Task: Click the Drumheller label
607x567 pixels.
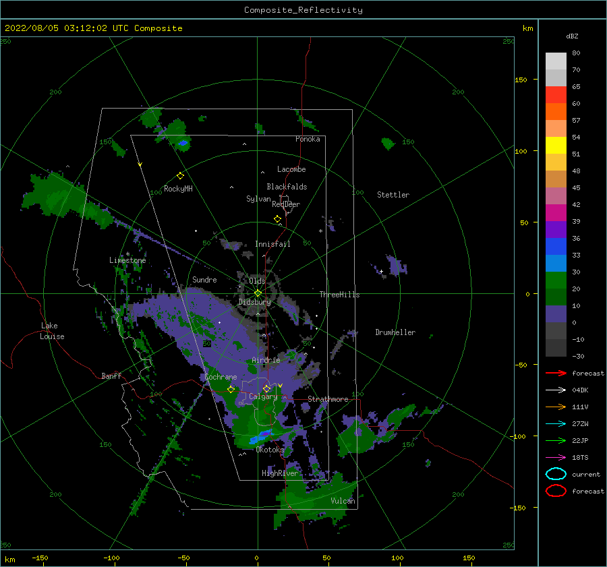Action: [395, 332]
